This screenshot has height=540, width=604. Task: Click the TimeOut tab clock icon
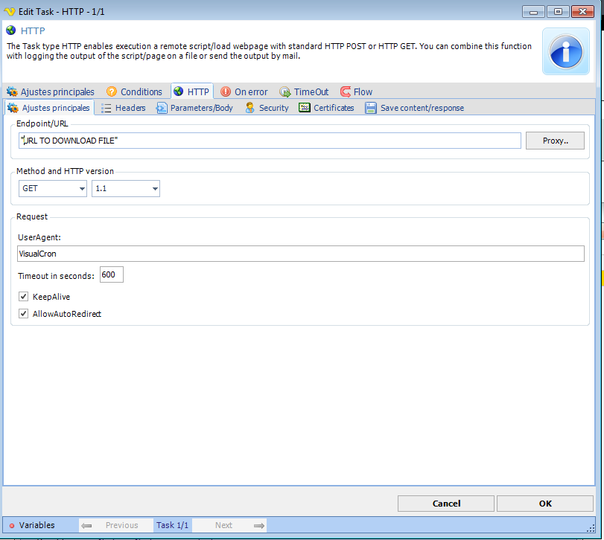pos(285,92)
